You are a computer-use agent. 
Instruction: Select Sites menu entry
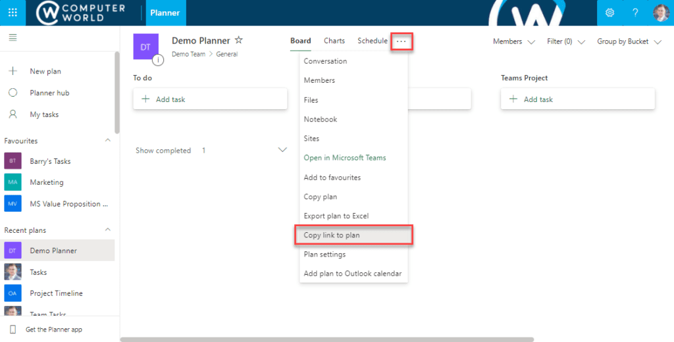pyautogui.click(x=353, y=138)
